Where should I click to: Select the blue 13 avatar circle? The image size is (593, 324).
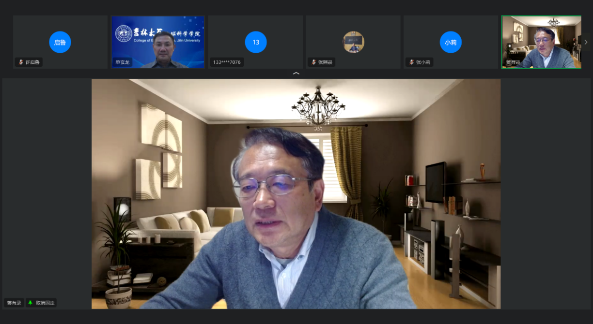256,42
